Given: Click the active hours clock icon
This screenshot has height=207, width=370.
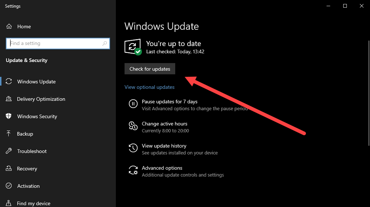Looking at the screenshot, I should pos(133,126).
